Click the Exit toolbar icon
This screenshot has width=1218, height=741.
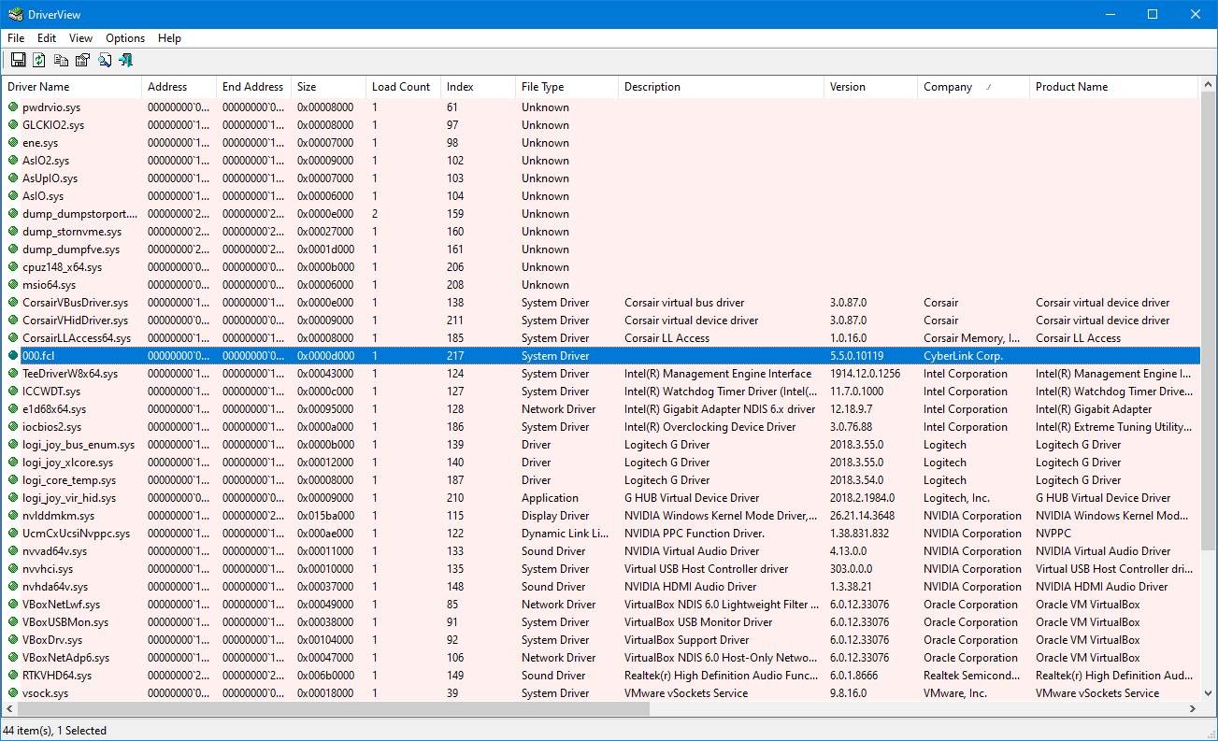(x=126, y=61)
